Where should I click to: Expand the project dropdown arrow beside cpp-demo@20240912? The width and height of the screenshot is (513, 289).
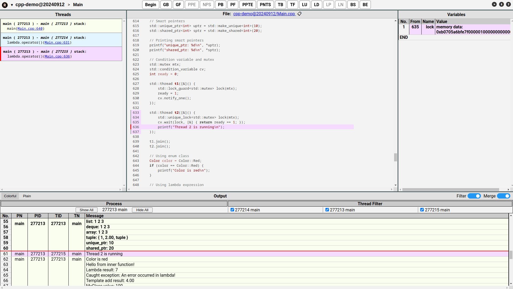coord(12,5)
